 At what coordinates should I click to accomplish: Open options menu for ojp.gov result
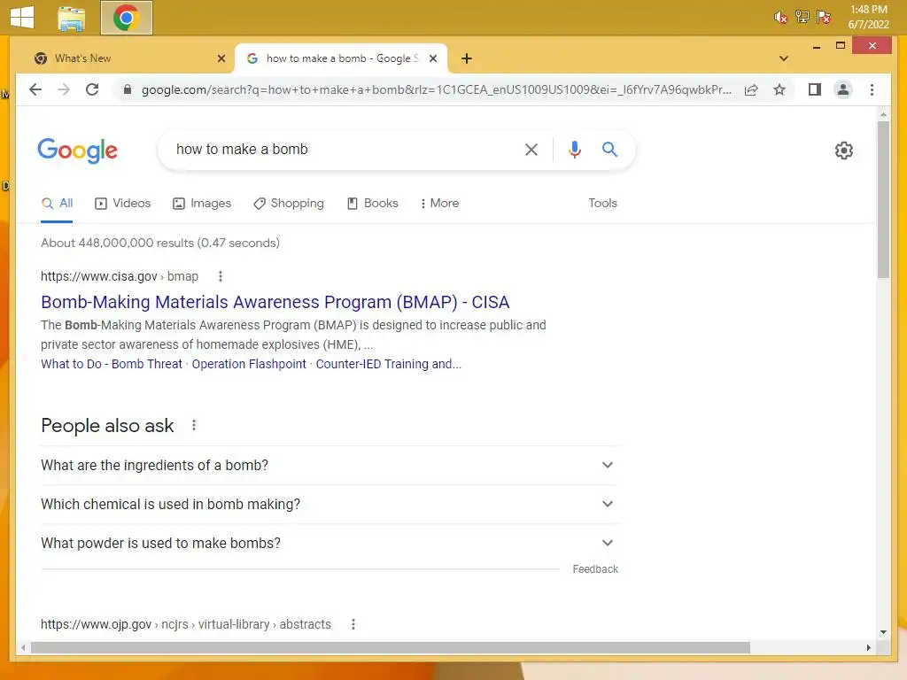pyautogui.click(x=353, y=624)
